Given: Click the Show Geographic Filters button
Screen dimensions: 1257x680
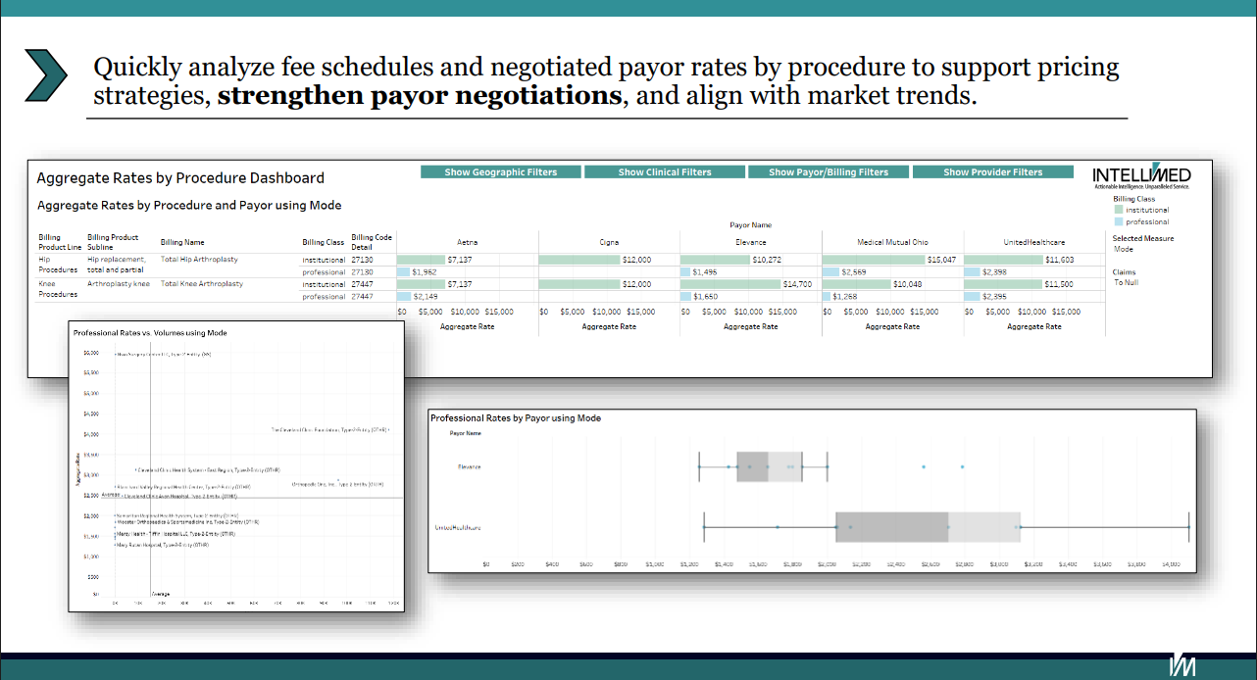Looking at the screenshot, I should [500, 170].
